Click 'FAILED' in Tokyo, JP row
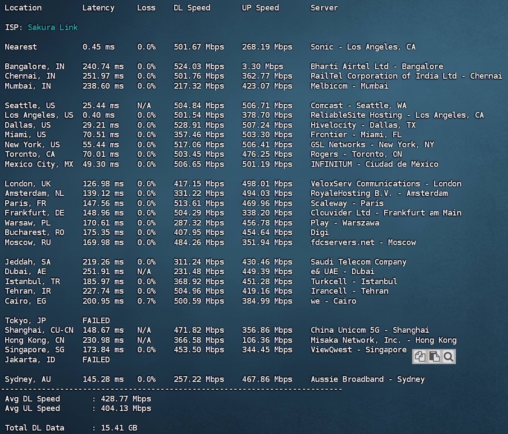 (96, 320)
